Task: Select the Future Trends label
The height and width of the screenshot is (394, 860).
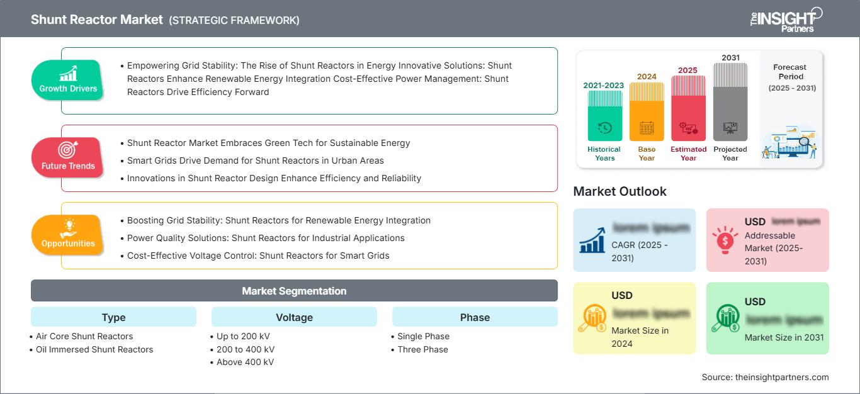Action: point(68,166)
